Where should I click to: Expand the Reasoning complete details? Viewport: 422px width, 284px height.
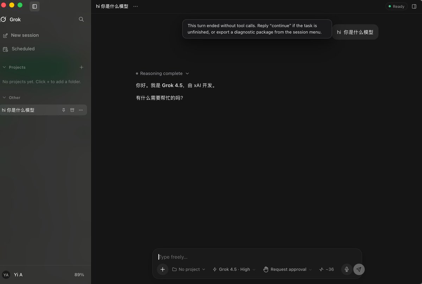point(162,74)
